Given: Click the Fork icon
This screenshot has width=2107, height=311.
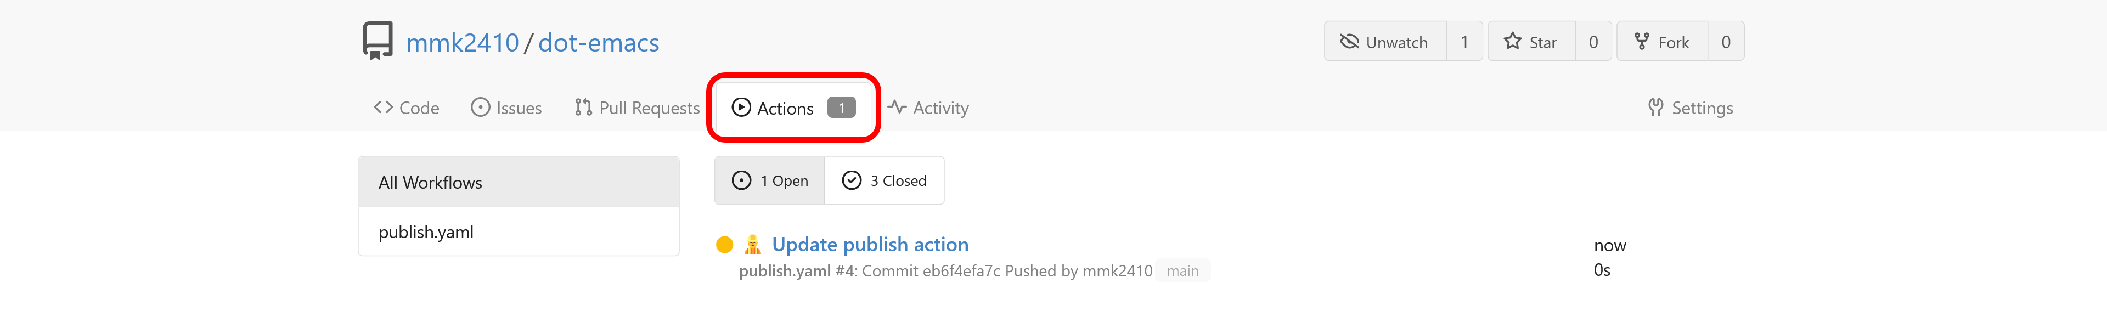Looking at the screenshot, I should 1641,41.
